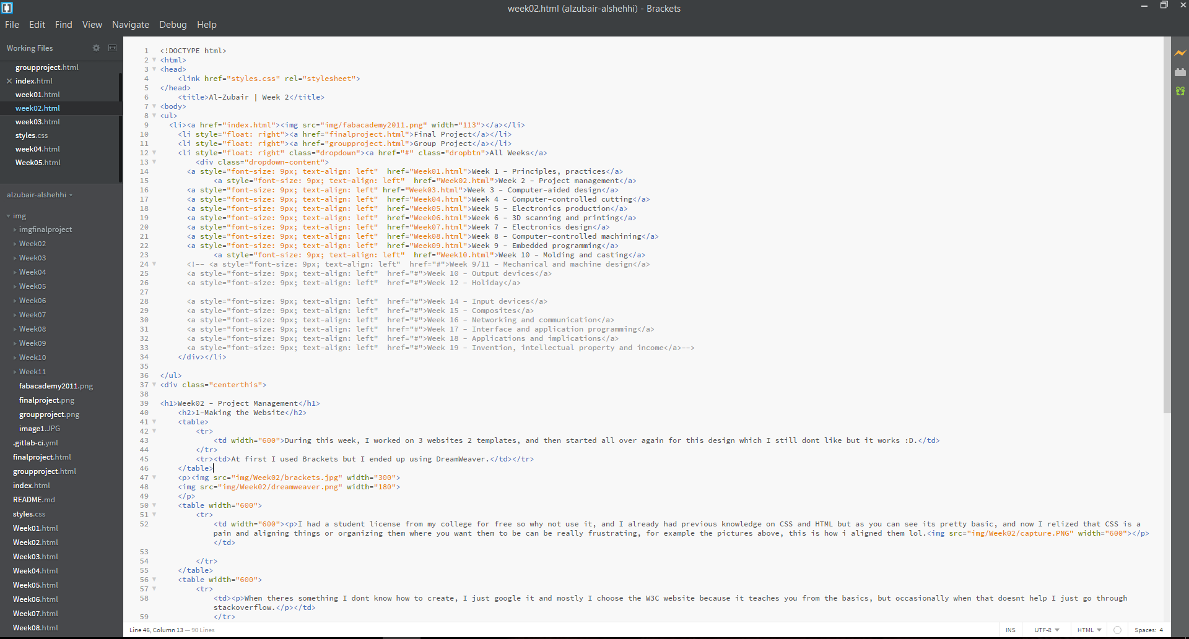Open Week06.html in project tree
Screen dimensions: 1189x639
pos(35,599)
